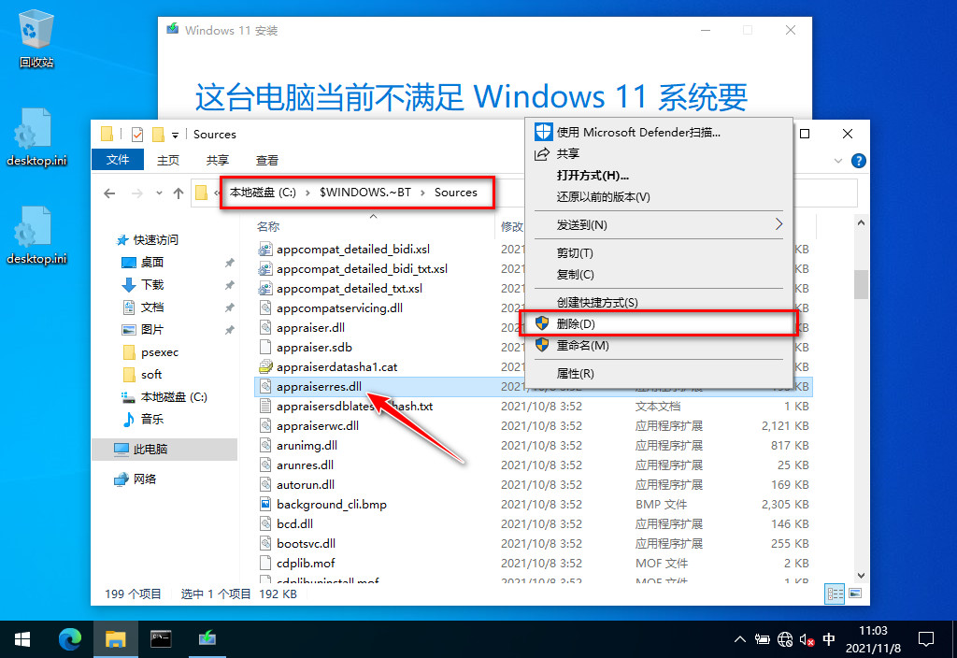Switch to the 主页 ribbon tab

(x=168, y=160)
